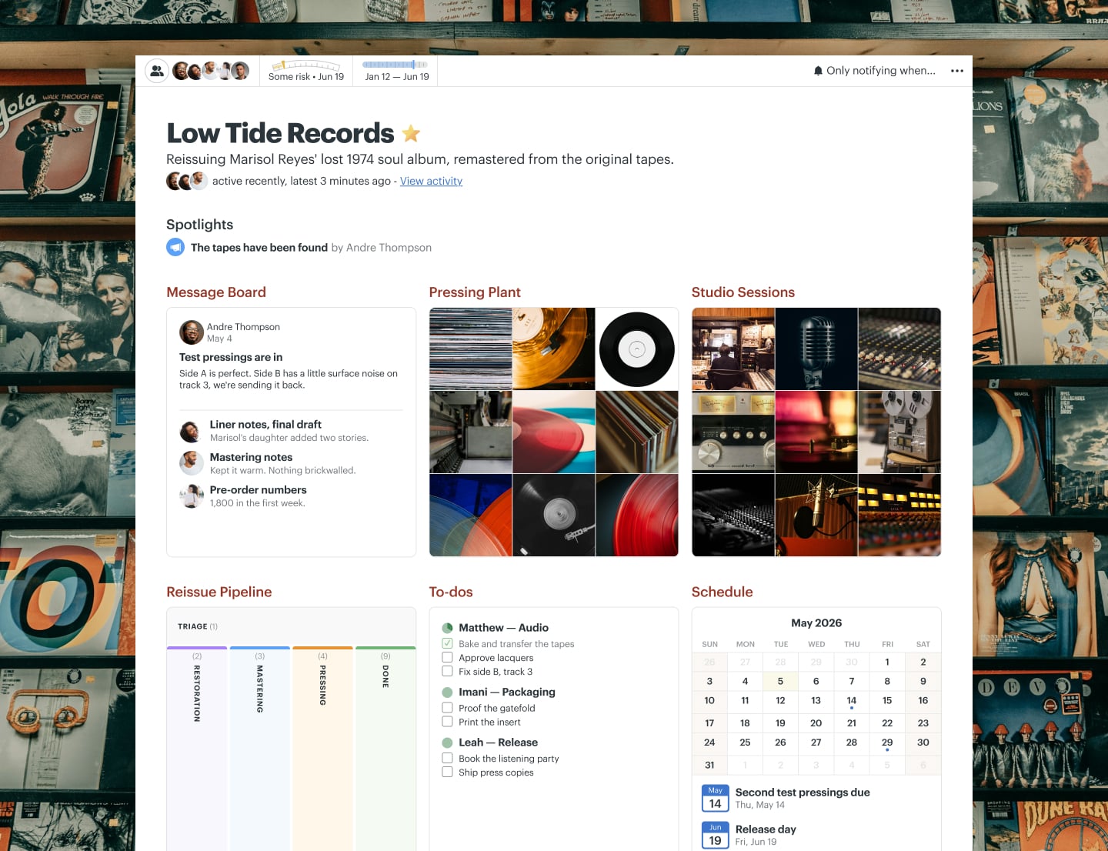1108x851 pixels.
Task: Click the May 14 calendar date badge
Action: 716,799
